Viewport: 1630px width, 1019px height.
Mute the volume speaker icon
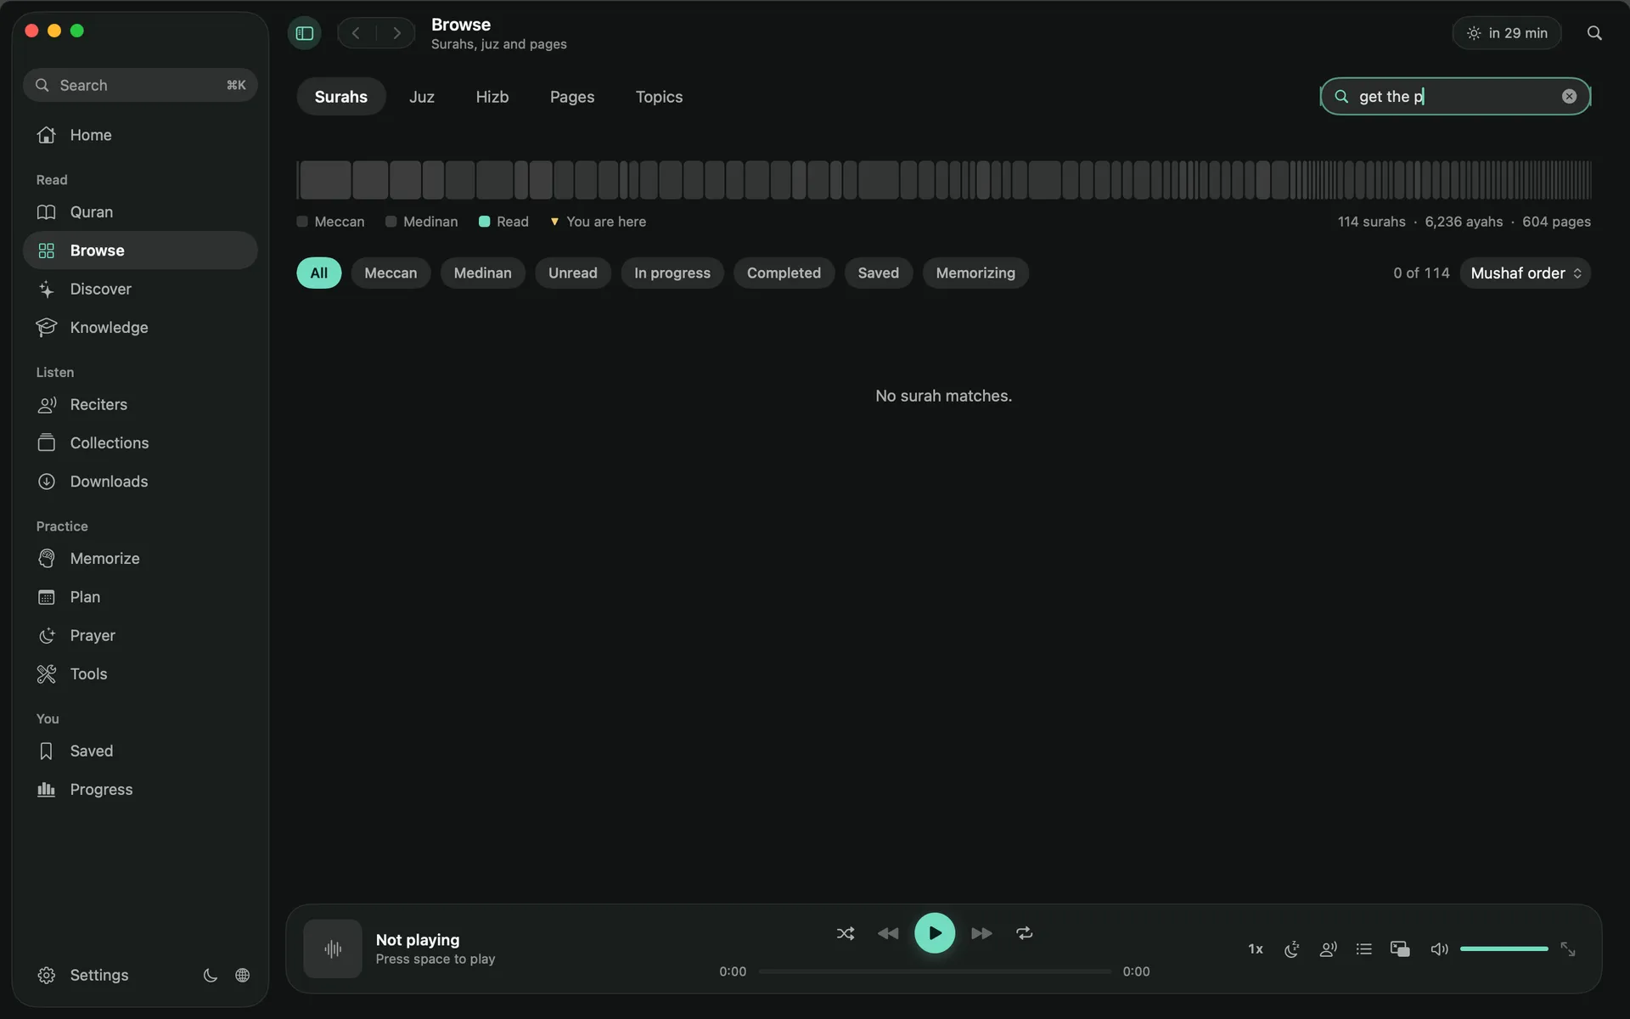(x=1439, y=949)
